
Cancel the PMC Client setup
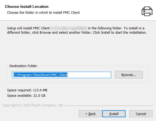[141, 114]
